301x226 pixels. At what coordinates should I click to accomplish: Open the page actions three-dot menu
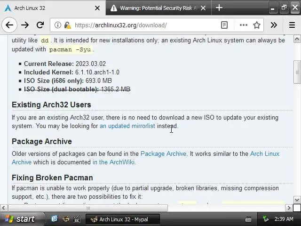(243, 25)
